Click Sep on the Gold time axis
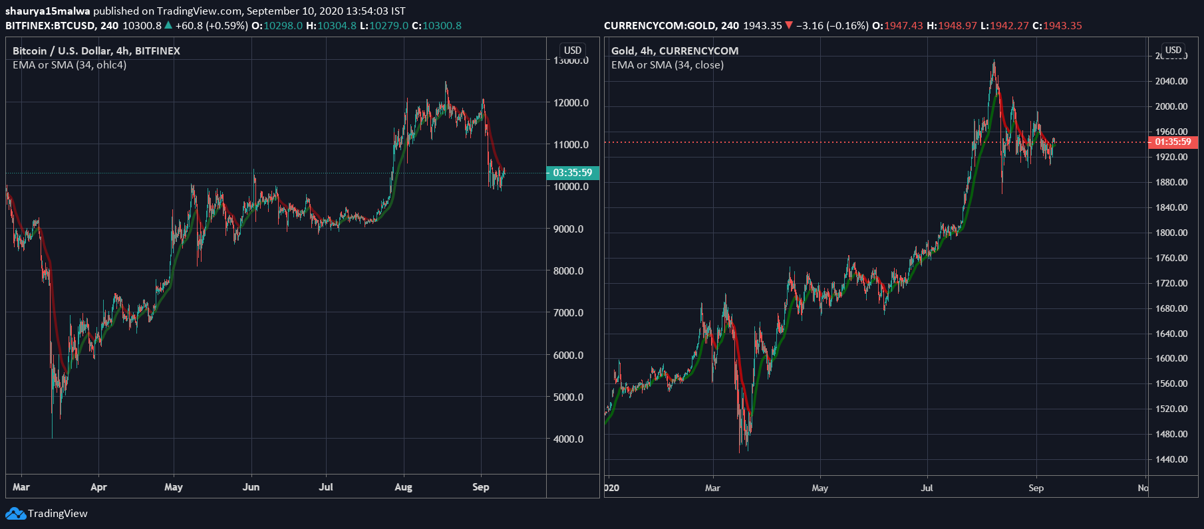This screenshot has height=529, width=1204. point(1036,488)
